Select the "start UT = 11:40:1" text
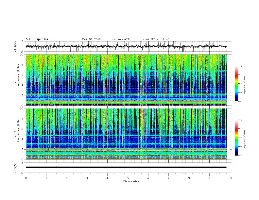 click(x=158, y=39)
